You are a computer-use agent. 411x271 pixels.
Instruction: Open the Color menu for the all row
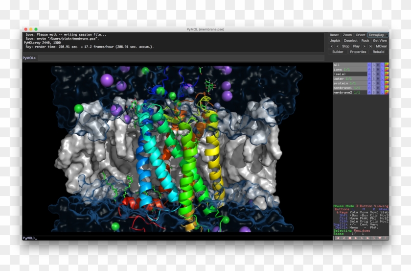(x=387, y=65)
